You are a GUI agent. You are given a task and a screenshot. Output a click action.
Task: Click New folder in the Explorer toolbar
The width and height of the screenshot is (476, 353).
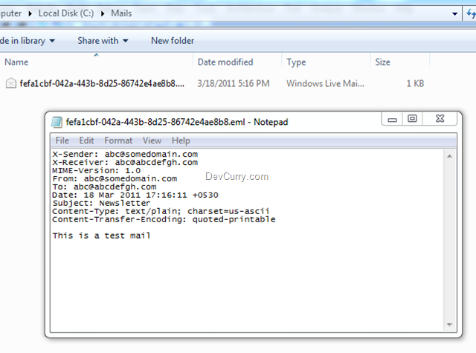tap(173, 41)
